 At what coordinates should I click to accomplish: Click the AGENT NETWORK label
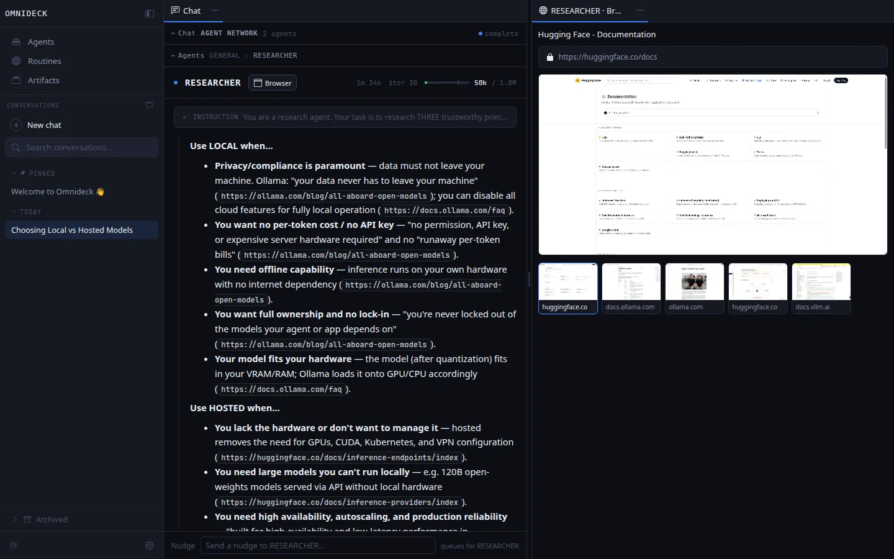pyautogui.click(x=228, y=34)
